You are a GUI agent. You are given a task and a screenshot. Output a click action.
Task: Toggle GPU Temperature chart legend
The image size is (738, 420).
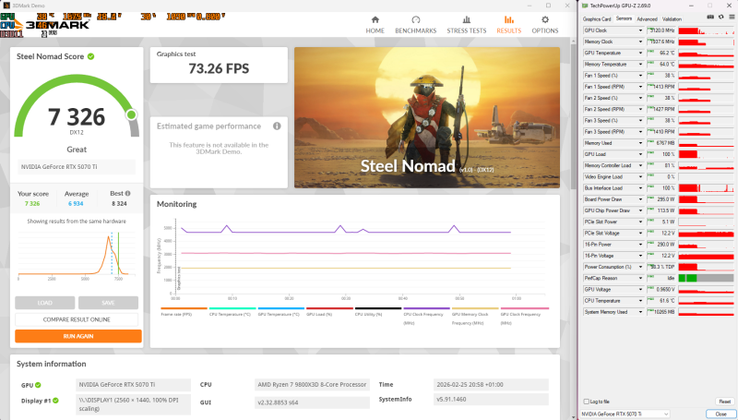click(x=281, y=312)
